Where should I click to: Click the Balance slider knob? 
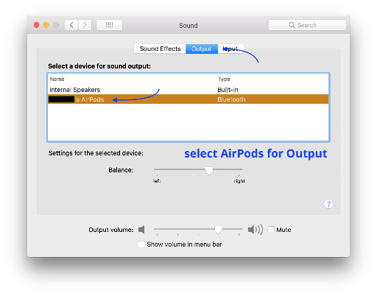pyautogui.click(x=209, y=170)
